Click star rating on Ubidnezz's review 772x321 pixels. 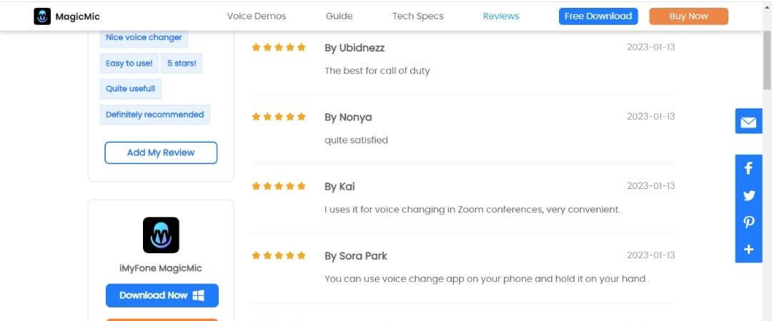(279, 47)
